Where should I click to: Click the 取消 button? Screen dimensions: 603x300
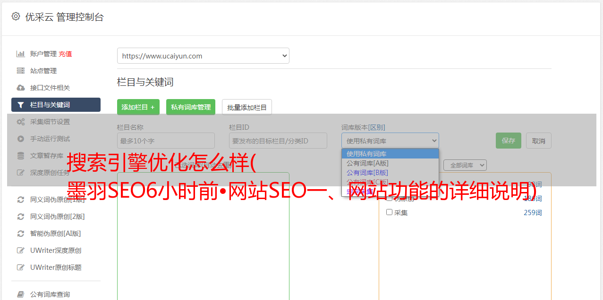539,141
